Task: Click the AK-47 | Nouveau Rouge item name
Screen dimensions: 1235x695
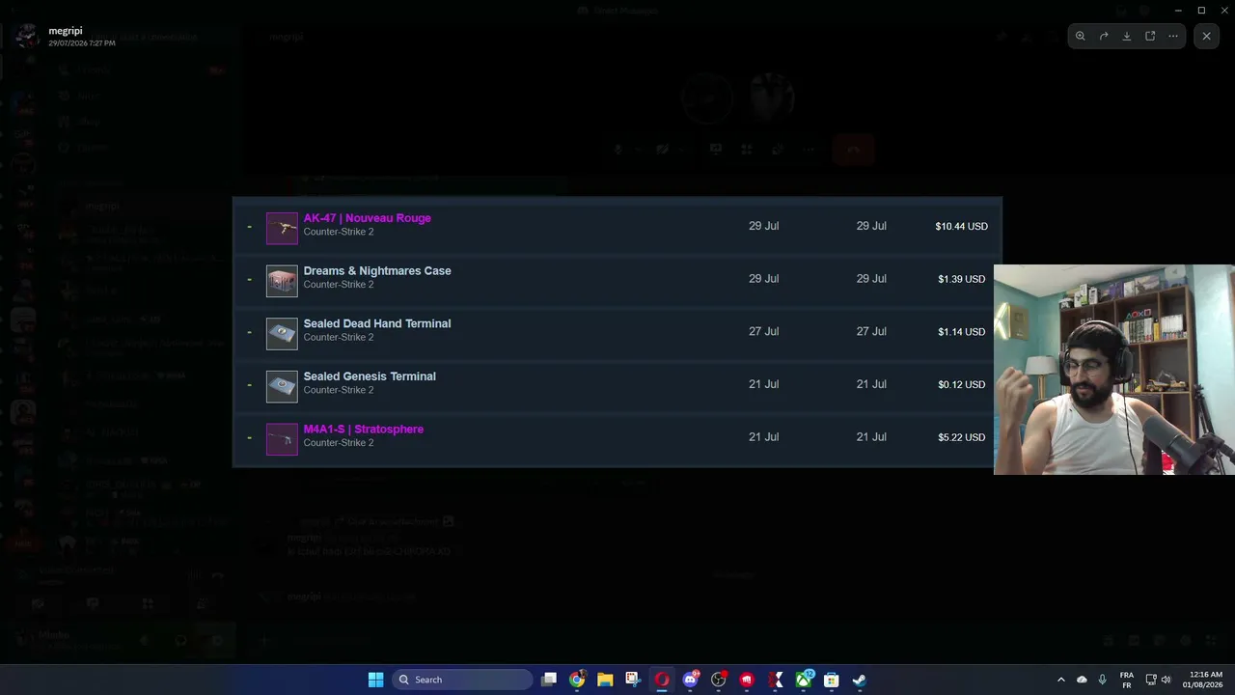Action: click(367, 218)
